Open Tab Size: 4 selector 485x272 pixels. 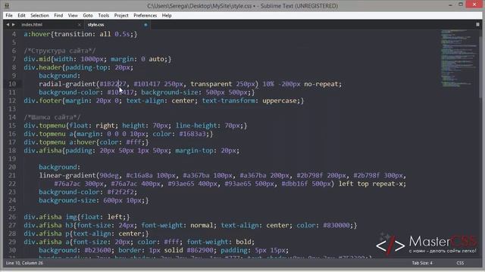click(x=422, y=263)
